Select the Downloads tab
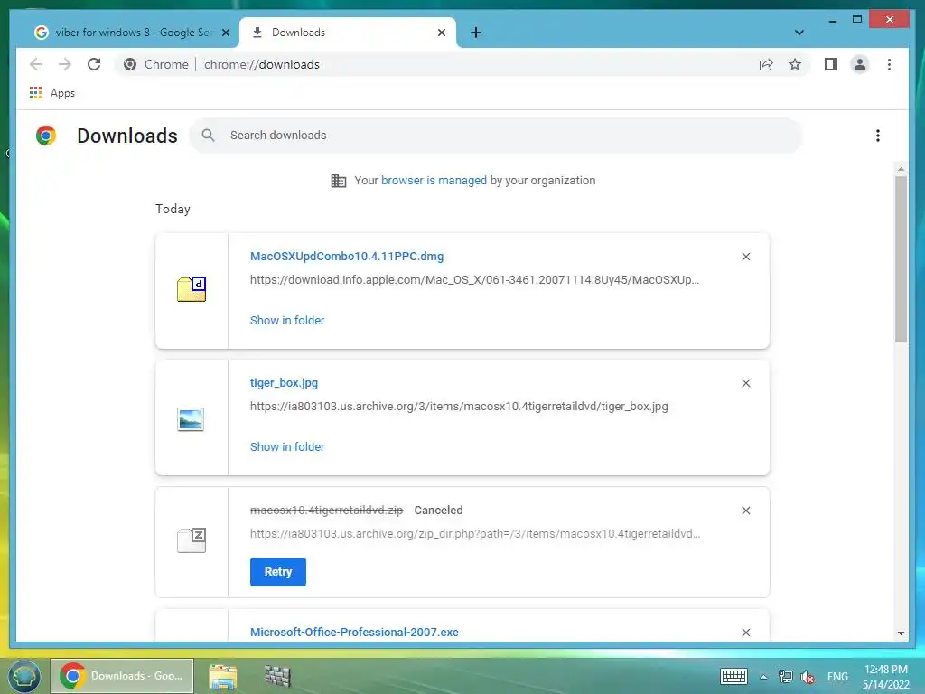 coord(348,33)
